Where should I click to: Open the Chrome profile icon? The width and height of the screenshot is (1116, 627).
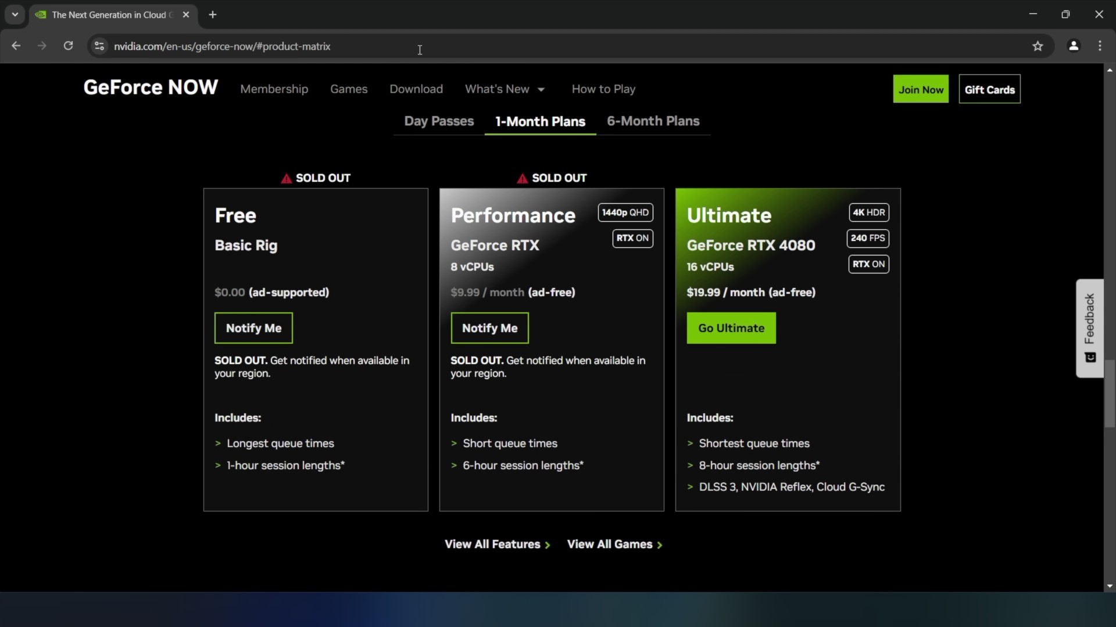[x=1074, y=46]
